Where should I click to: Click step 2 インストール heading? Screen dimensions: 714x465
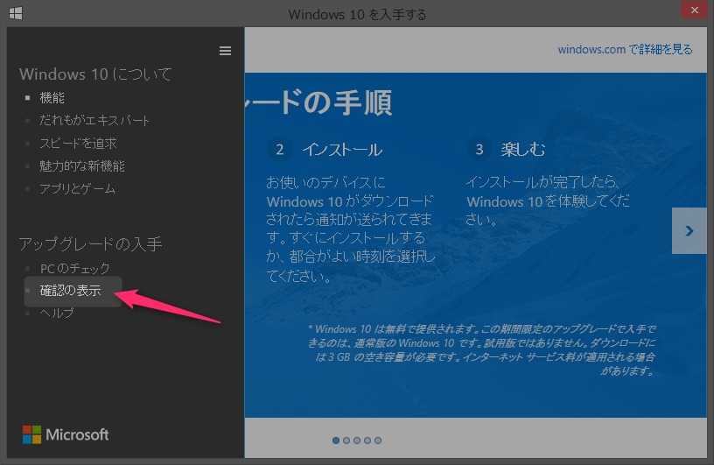pyautogui.click(x=342, y=150)
